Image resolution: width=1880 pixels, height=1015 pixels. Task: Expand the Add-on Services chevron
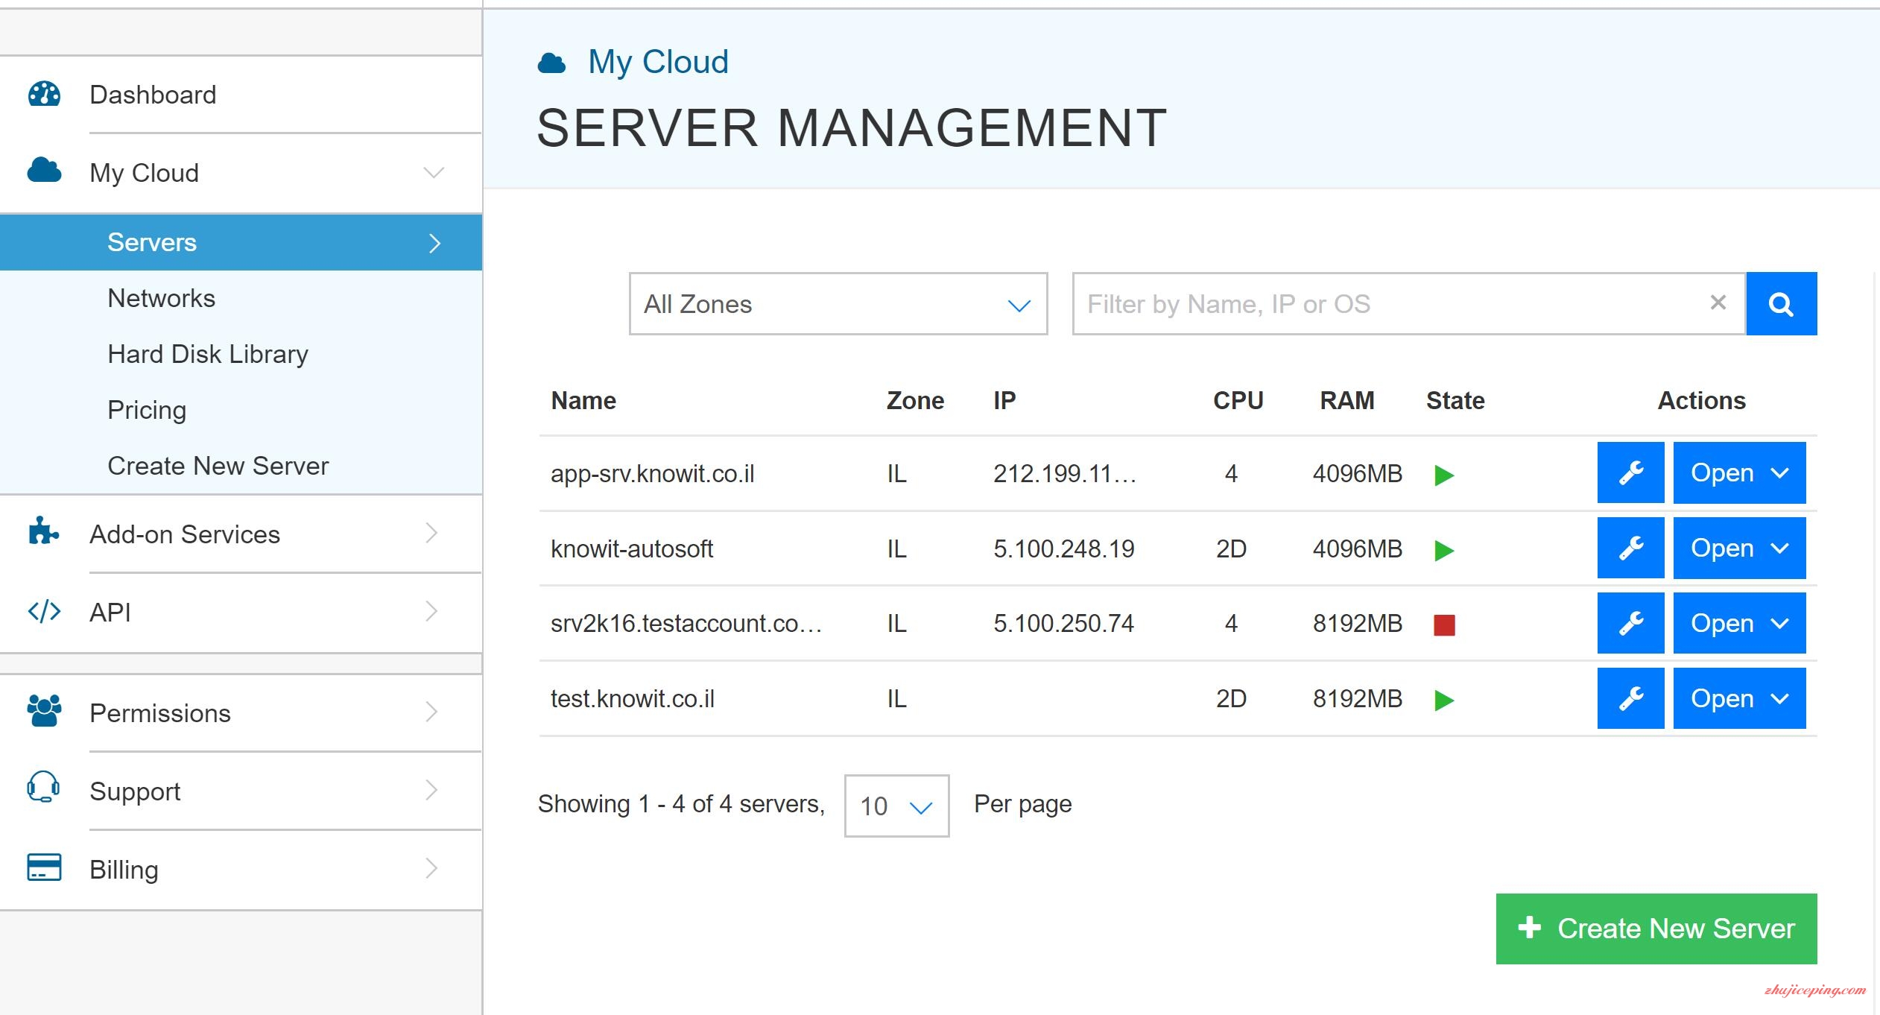tap(431, 533)
